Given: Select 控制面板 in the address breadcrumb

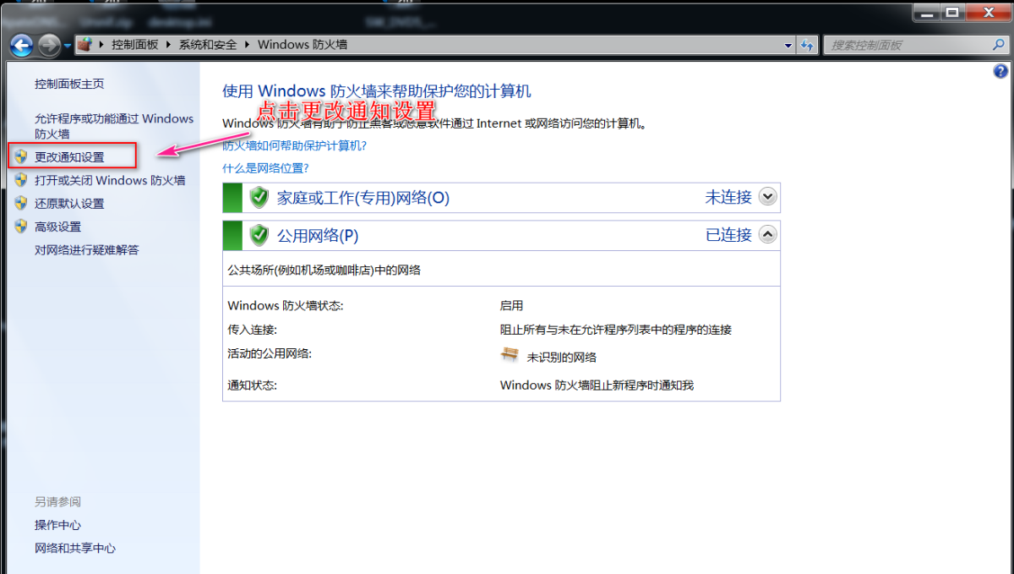Looking at the screenshot, I should click(x=135, y=45).
